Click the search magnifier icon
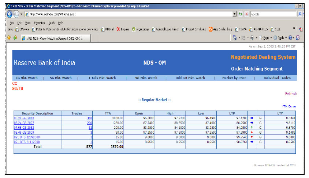 (300, 14)
